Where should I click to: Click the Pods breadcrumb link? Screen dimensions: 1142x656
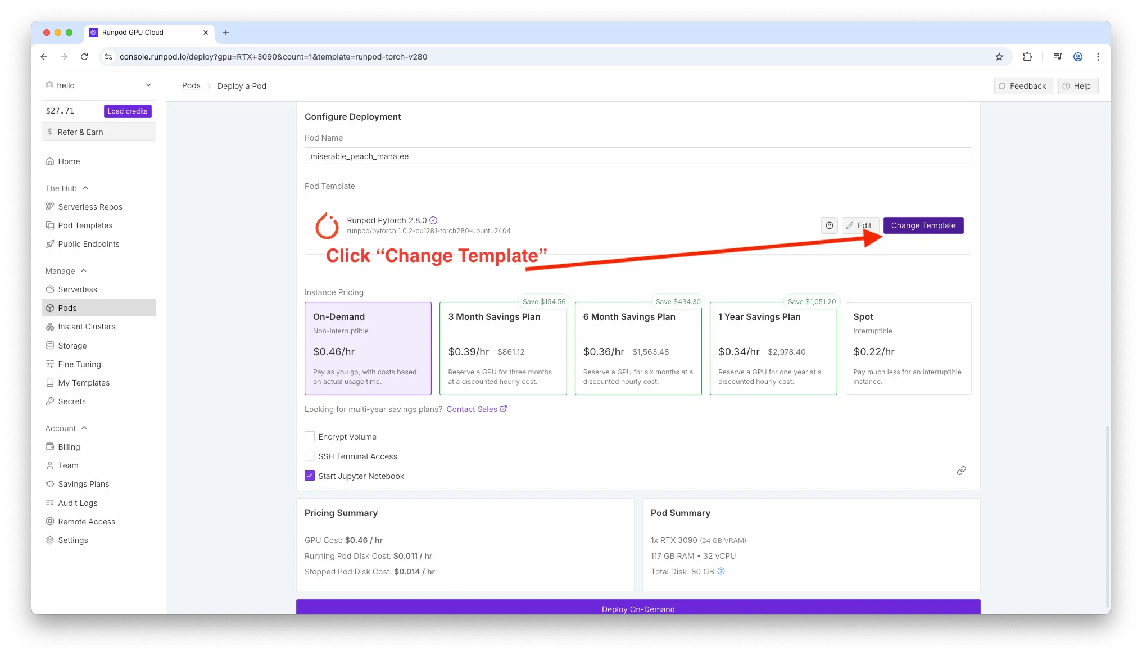(x=191, y=85)
